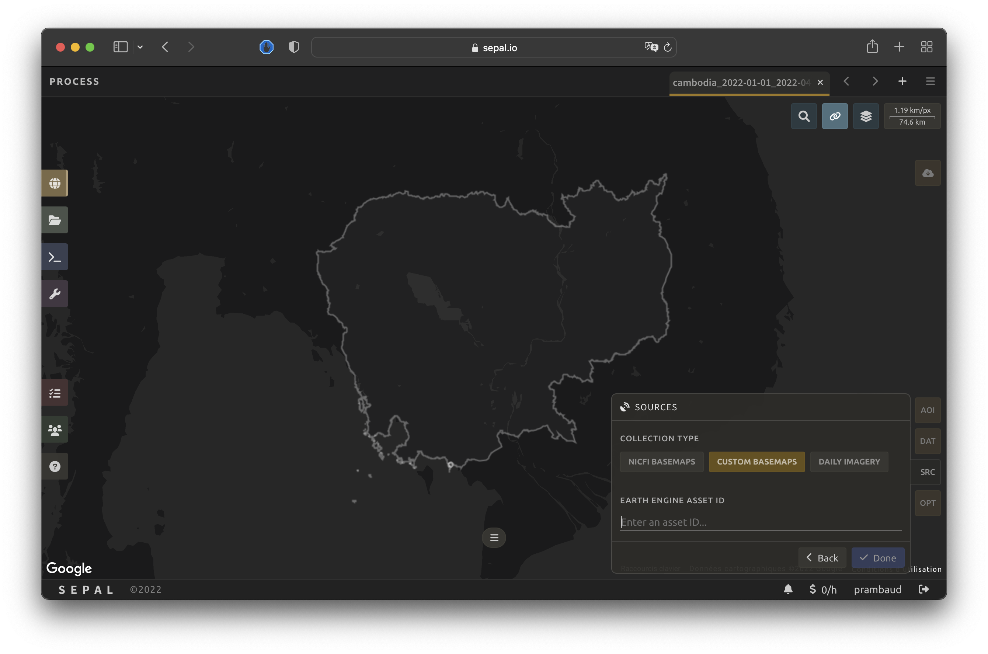Open the Terminal icon in sidebar
988x654 pixels.
(x=55, y=257)
